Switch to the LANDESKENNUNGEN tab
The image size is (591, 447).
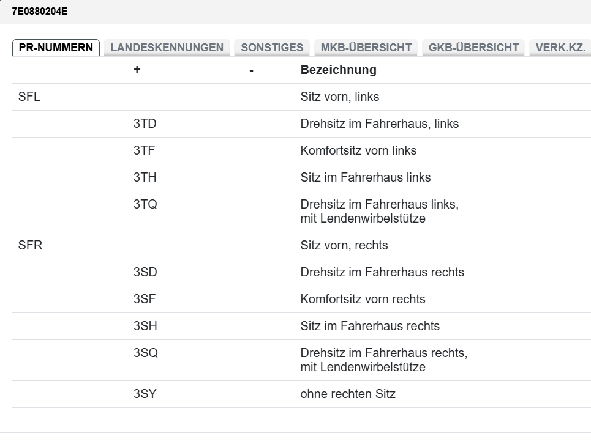tap(167, 48)
